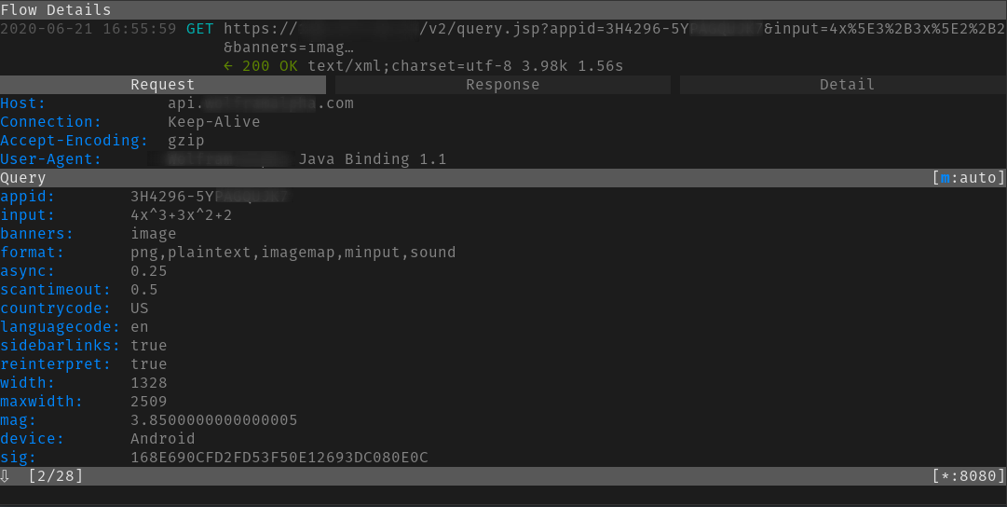Select the Request tab
Screen dimensions: 1007x507
(163, 85)
